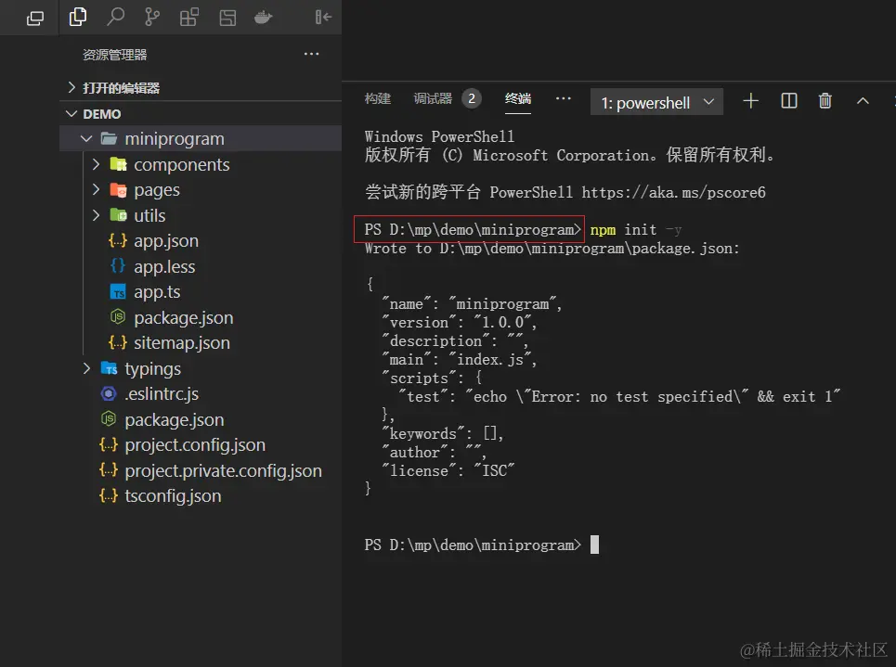Click the "npm init -y" command text

pos(636,230)
